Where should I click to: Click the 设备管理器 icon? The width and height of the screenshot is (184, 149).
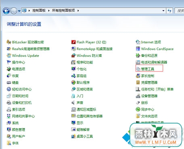click(138, 96)
